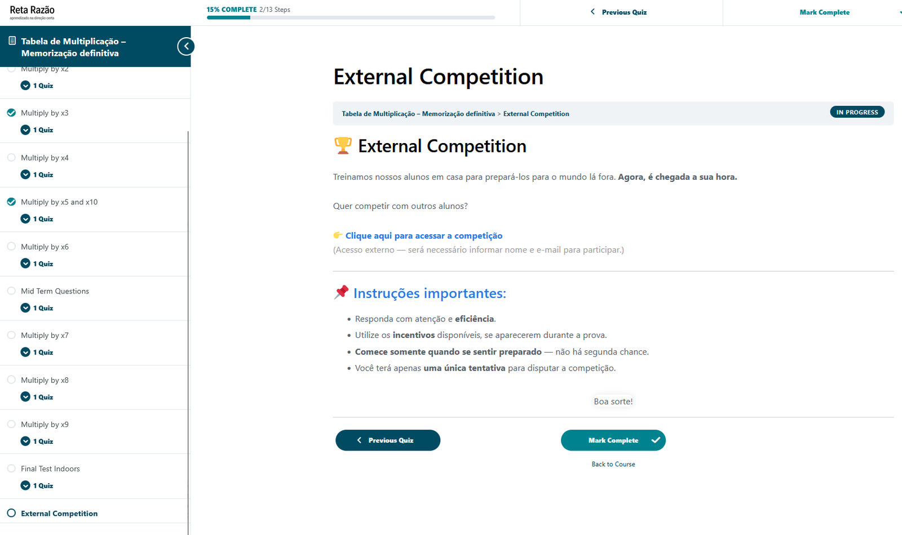Image resolution: width=902 pixels, height=535 pixels.
Task: Select the empty circle beside Multiply by x4
Action: [x=11, y=158]
